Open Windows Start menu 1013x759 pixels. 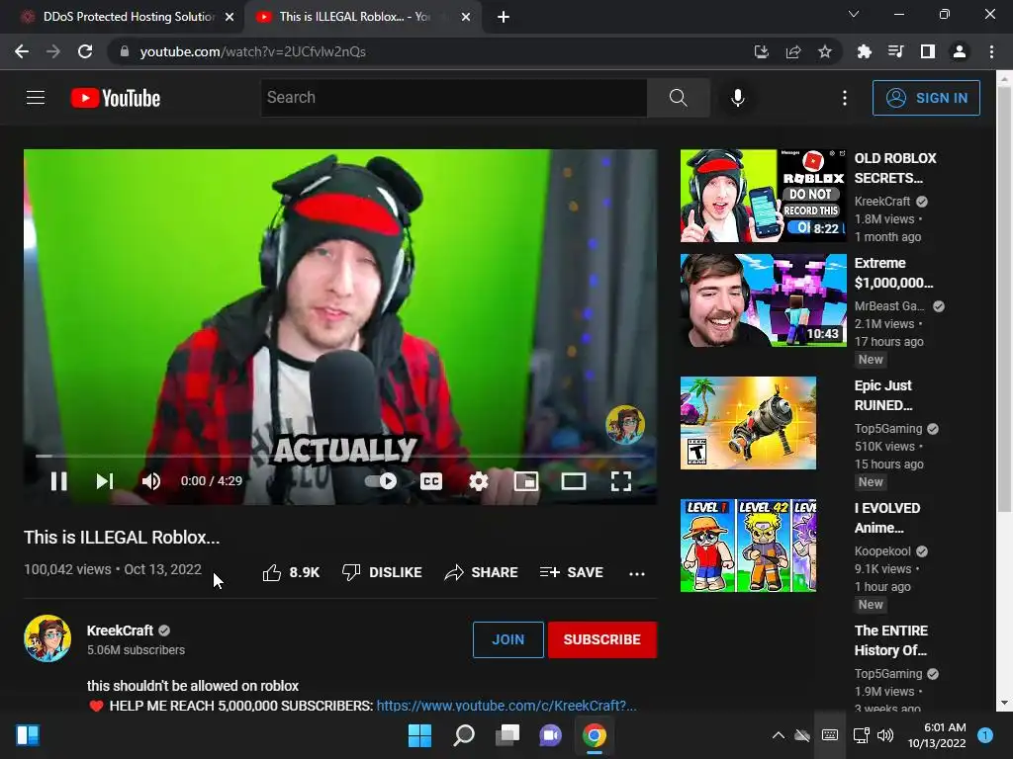(x=419, y=735)
